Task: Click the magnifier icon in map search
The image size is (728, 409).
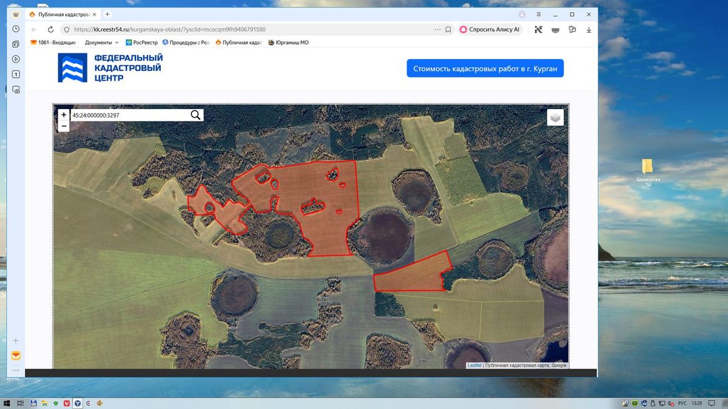Action: 196,115
